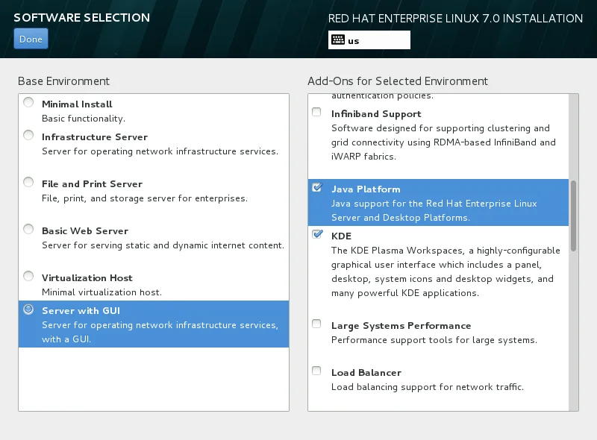The height and width of the screenshot is (440, 597).
Task: Click the Server with GUI description row
Action: click(x=160, y=332)
